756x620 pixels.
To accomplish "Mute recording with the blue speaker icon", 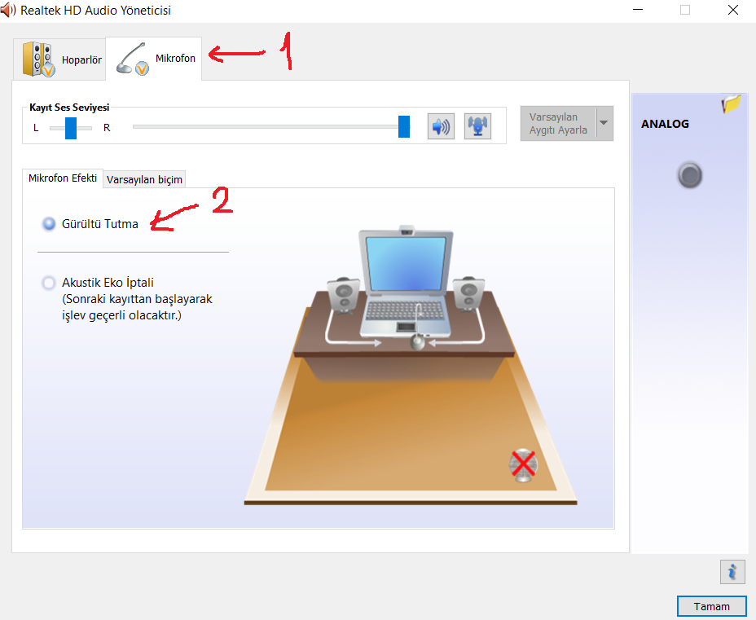I will pos(441,127).
